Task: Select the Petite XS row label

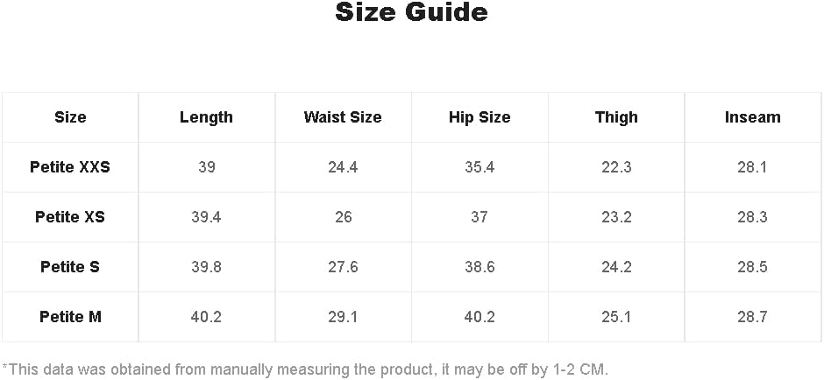Action: coord(70,217)
